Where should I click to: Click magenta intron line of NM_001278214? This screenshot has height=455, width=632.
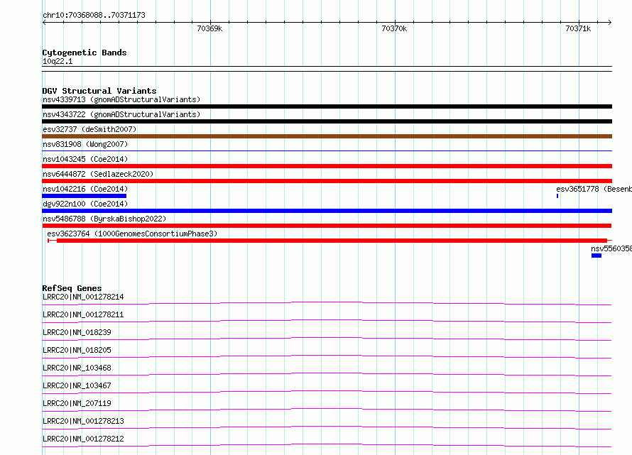(x=327, y=303)
